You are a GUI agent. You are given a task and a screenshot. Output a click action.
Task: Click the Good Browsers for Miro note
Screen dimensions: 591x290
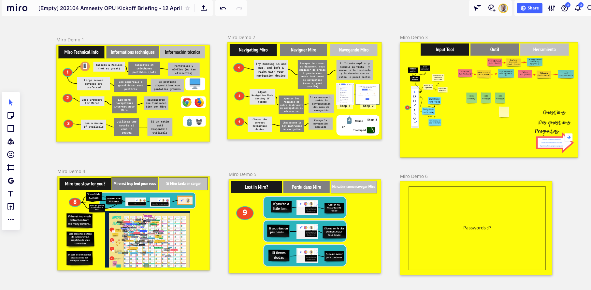pos(92,101)
